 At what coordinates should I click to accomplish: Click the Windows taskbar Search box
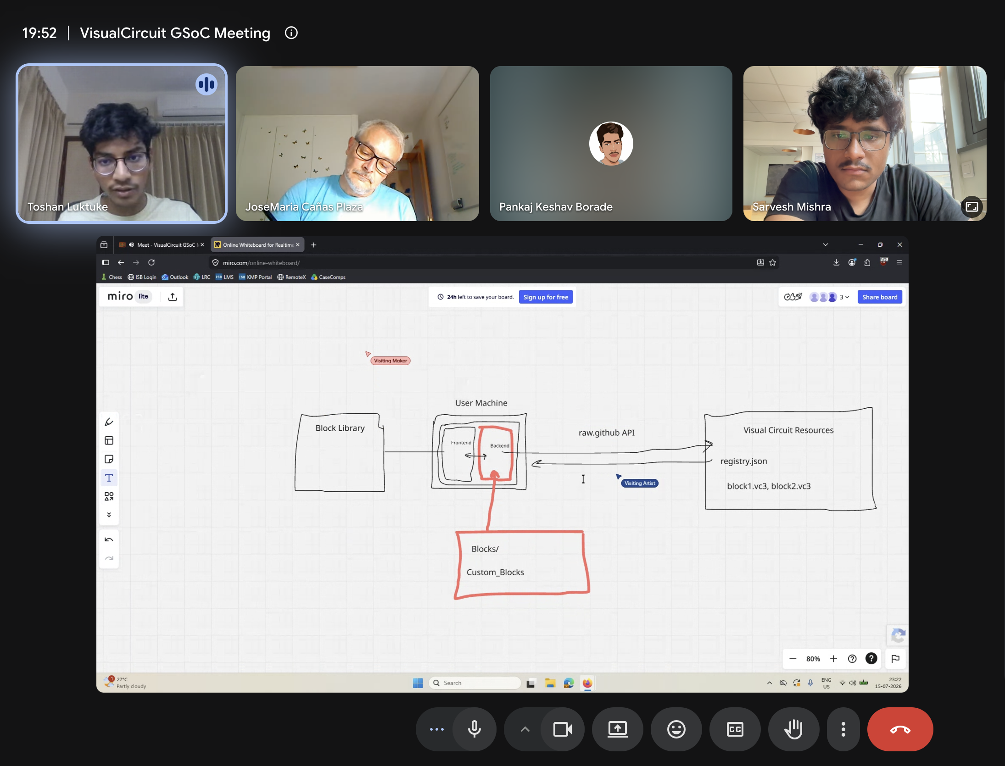(475, 683)
